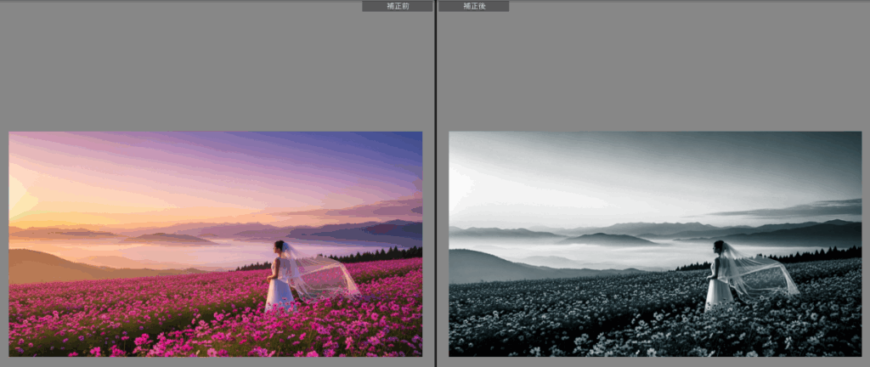This screenshot has width=870, height=367.
Task: Click the misty valley fog in the after image
Action: pos(629,253)
